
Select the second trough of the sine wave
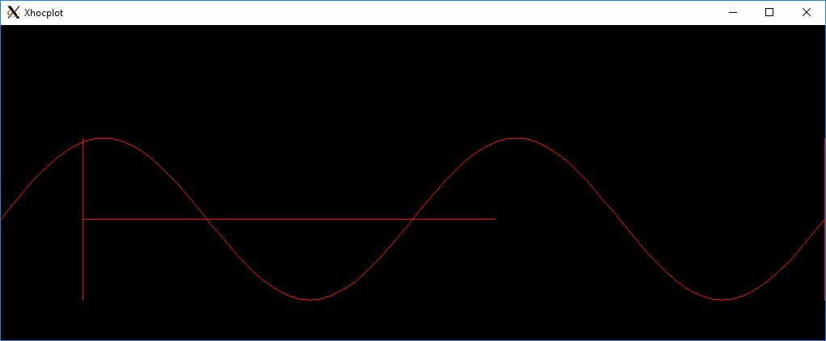click(722, 300)
